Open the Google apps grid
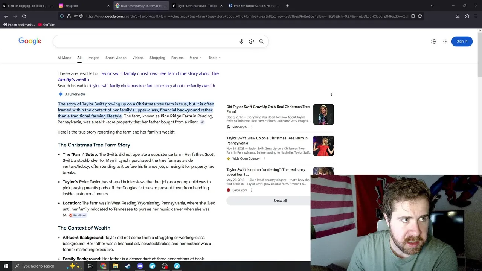 coord(445,41)
